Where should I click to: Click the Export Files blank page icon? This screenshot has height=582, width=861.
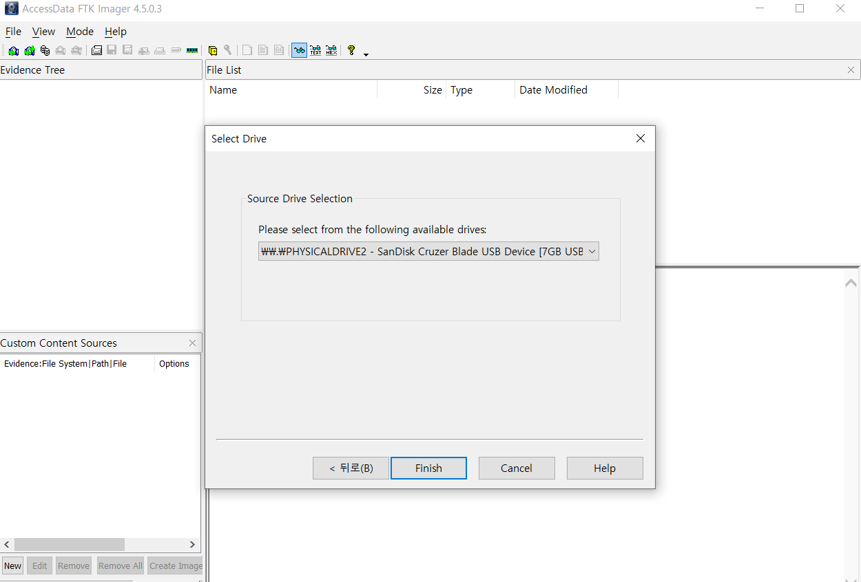click(247, 50)
